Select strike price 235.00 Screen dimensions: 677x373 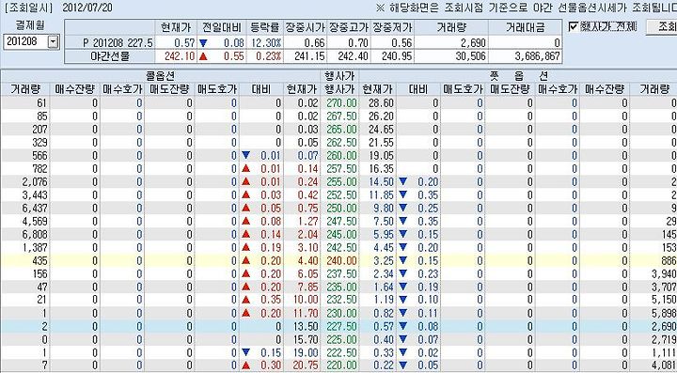click(341, 288)
